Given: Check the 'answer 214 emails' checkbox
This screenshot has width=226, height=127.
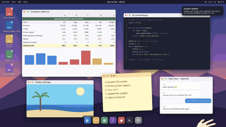Looking at the screenshot, I should (x=106, y=82).
